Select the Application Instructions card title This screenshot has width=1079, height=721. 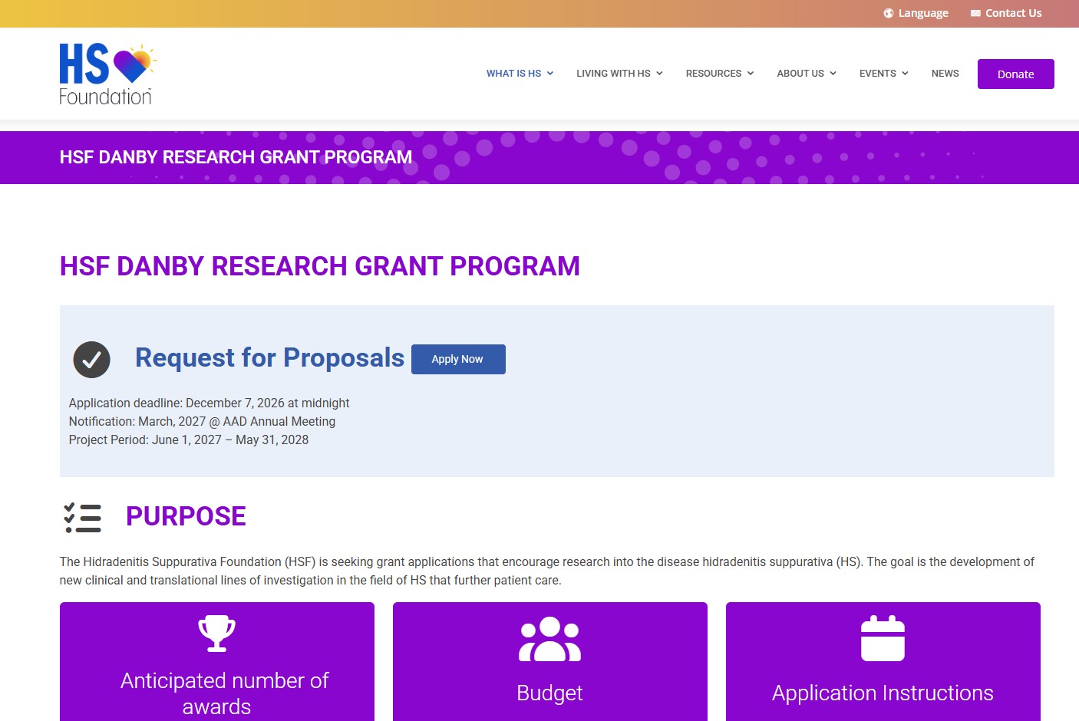click(x=883, y=693)
